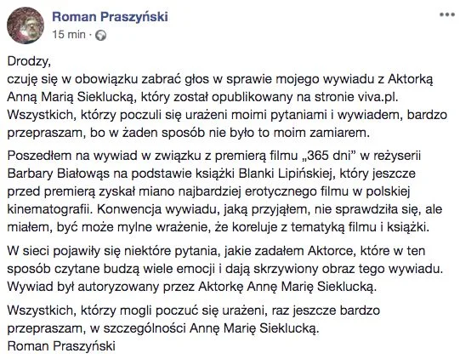Click the public audience globe icon
The height and width of the screenshot is (359, 460).
point(101,35)
